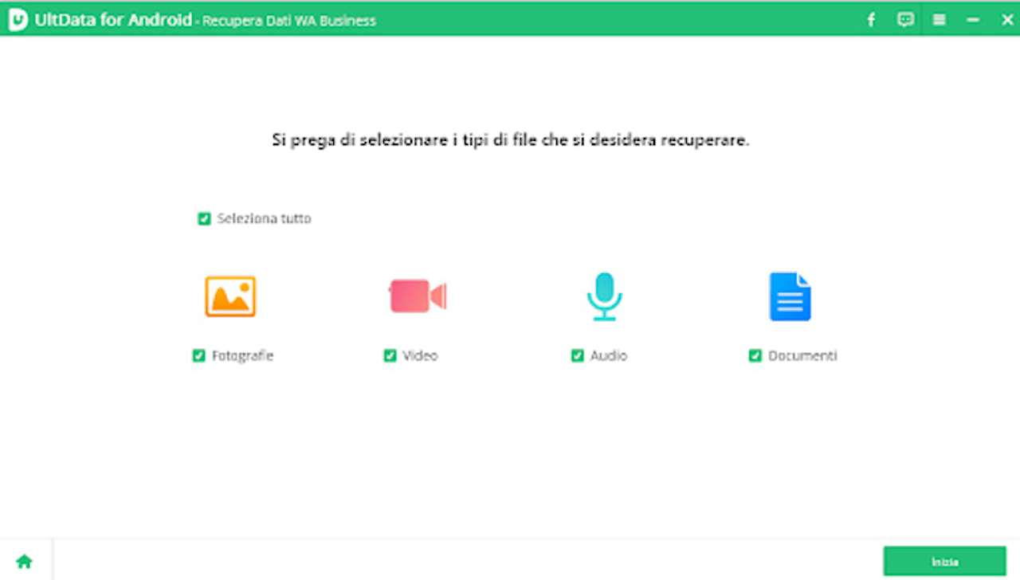Click the 'Video' label text
The image size is (1020, 580).
pyautogui.click(x=420, y=356)
